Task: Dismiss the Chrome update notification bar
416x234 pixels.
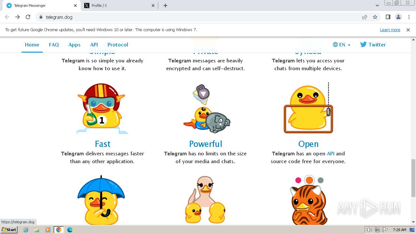Action: [x=408, y=30]
